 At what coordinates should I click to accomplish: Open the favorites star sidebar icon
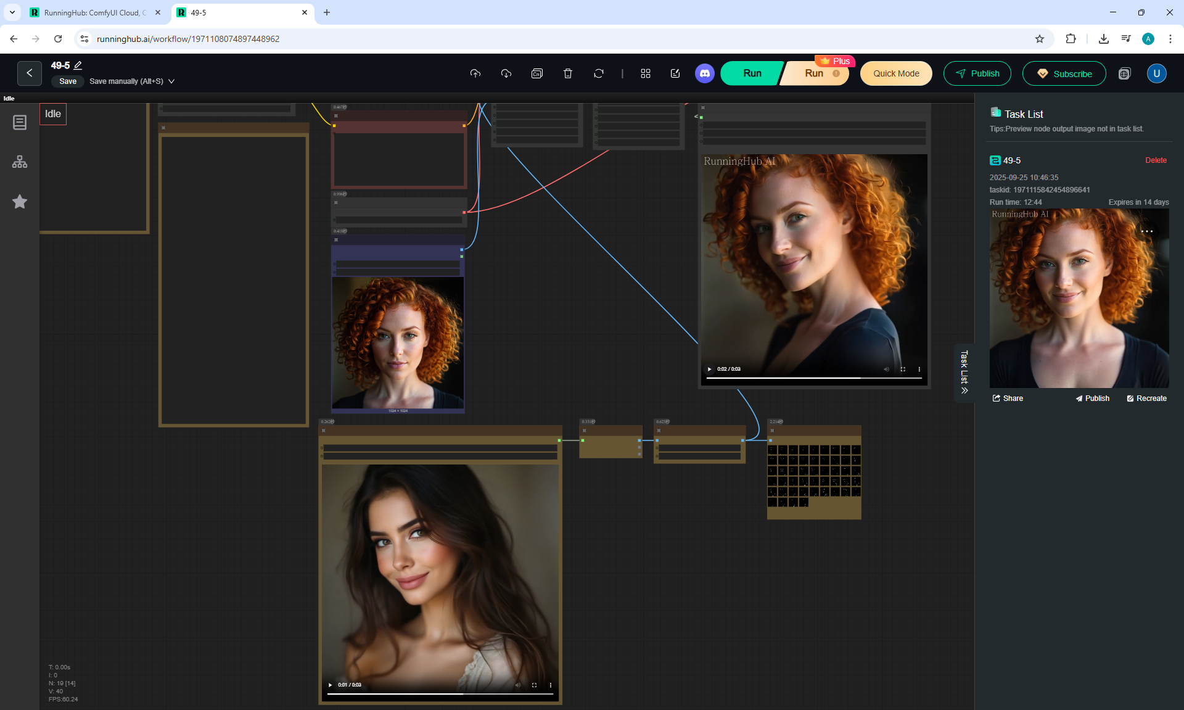click(20, 202)
